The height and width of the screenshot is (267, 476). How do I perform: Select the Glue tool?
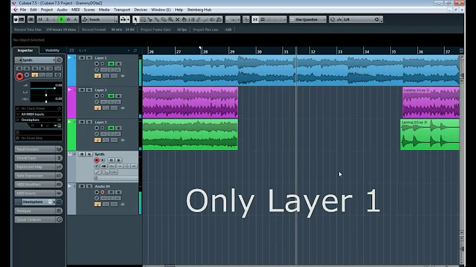click(x=157, y=19)
